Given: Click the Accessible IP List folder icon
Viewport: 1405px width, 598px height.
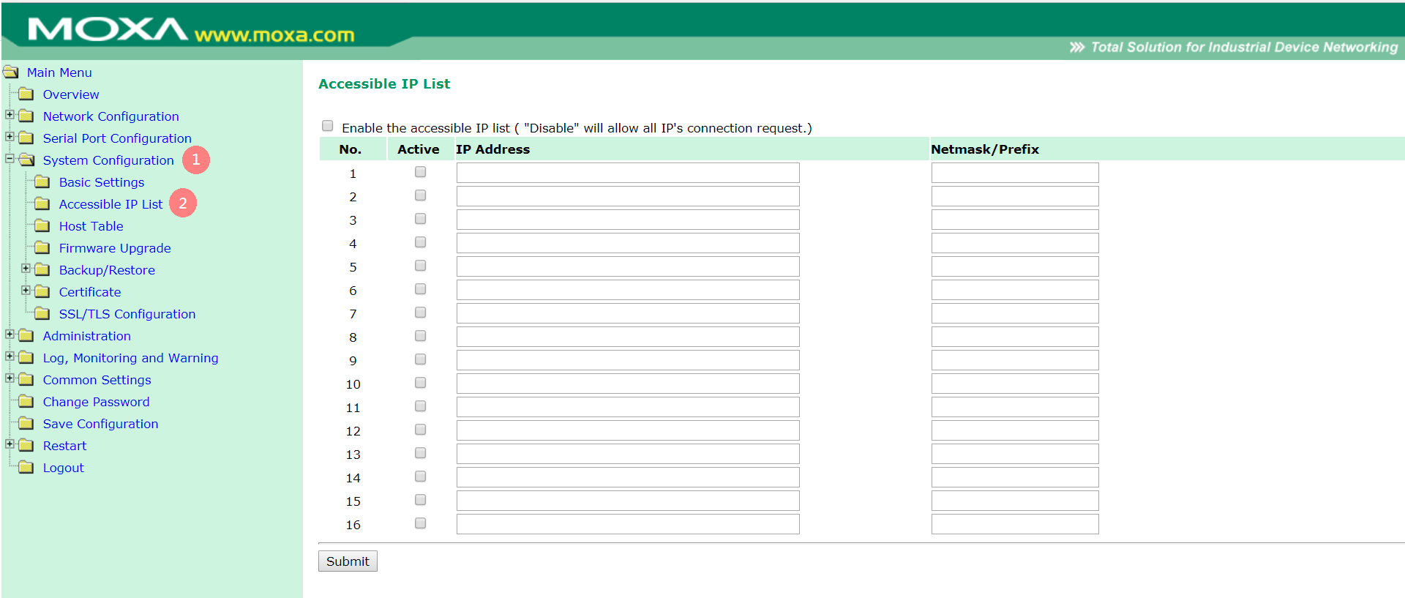Looking at the screenshot, I should point(42,203).
